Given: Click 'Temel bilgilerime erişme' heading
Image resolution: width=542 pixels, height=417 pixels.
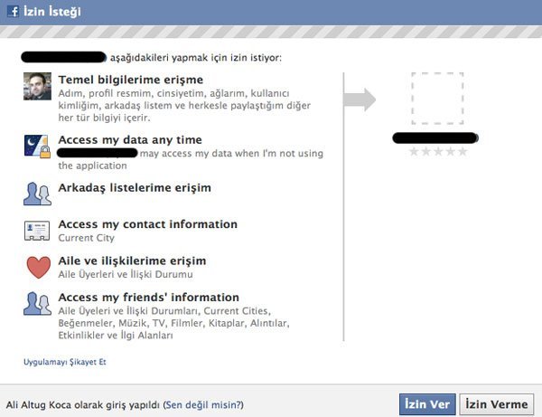Looking at the screenshot, I should click(x=131, y=80).
